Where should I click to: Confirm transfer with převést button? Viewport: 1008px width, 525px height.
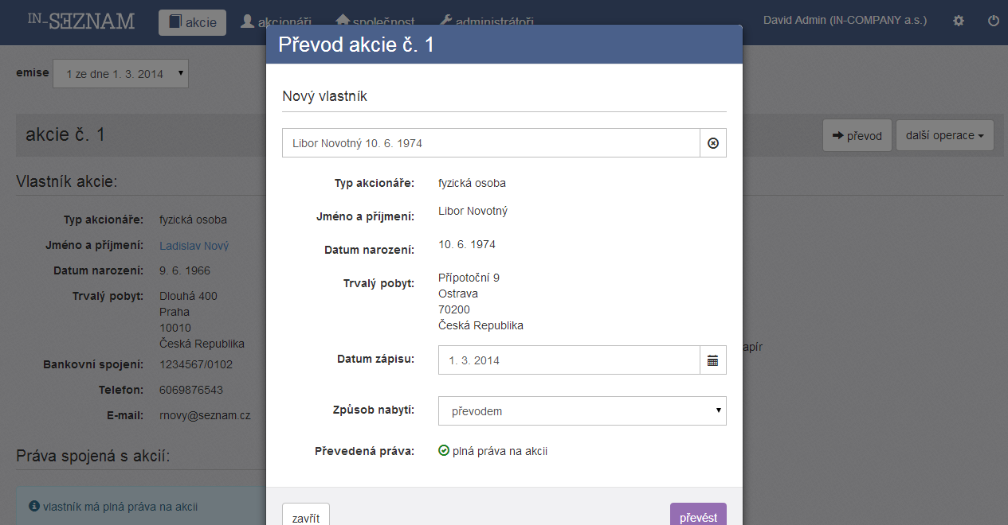(698, 517)
